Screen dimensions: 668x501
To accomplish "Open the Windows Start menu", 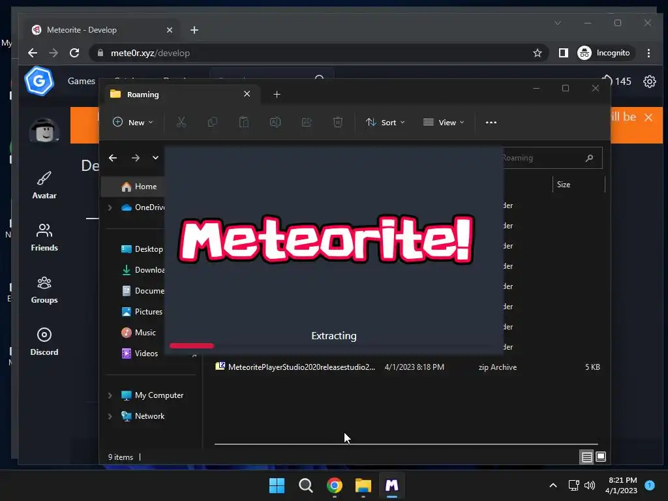I will click(x=277, y=485).
